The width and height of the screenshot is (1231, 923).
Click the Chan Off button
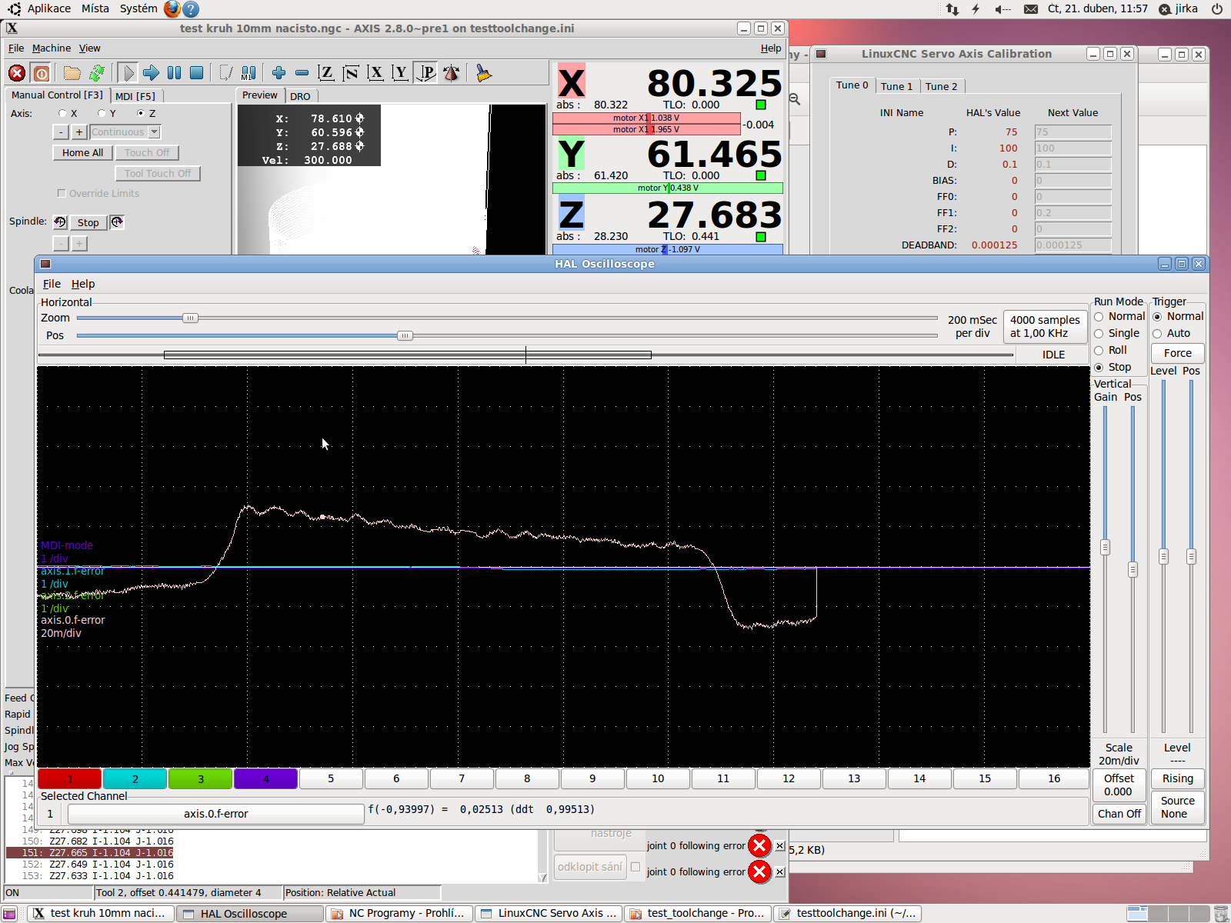(x=1119, y=814)
